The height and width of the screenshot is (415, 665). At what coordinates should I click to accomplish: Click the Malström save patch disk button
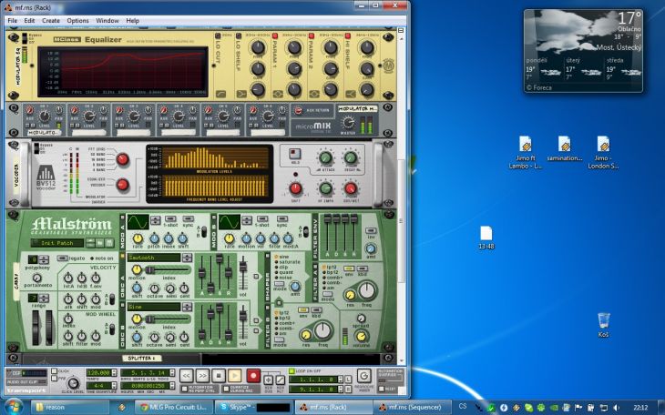click(109, 243)
